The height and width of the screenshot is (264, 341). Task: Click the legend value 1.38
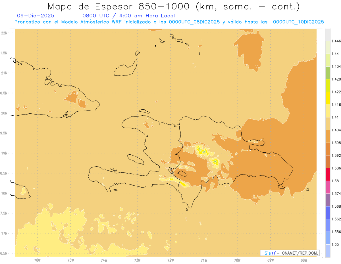(x=335, y=181)
